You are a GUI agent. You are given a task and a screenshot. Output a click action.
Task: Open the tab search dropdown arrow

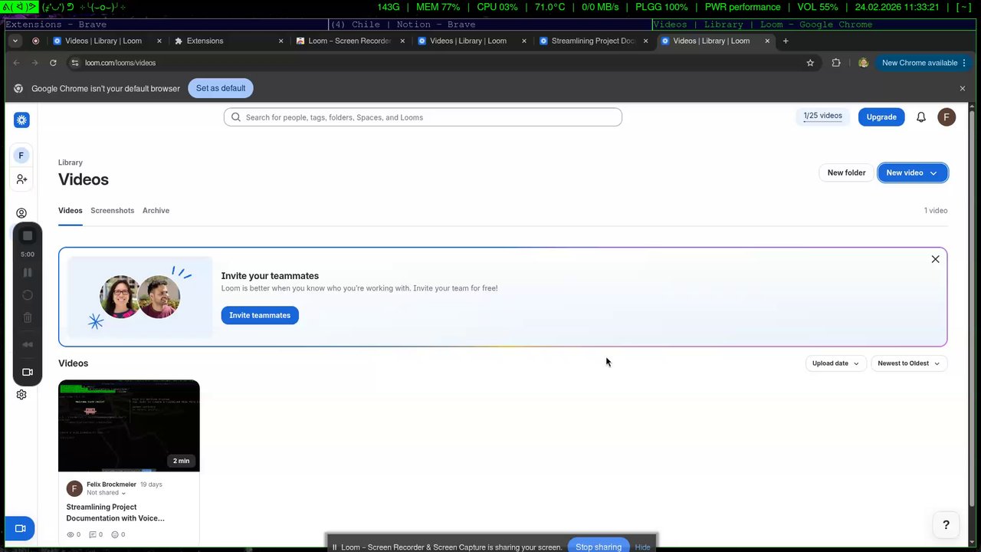(x=15, y=41)
